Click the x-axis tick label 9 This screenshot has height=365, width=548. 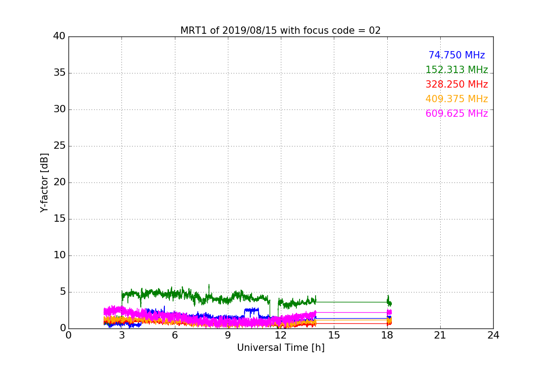tap(227, 335)
